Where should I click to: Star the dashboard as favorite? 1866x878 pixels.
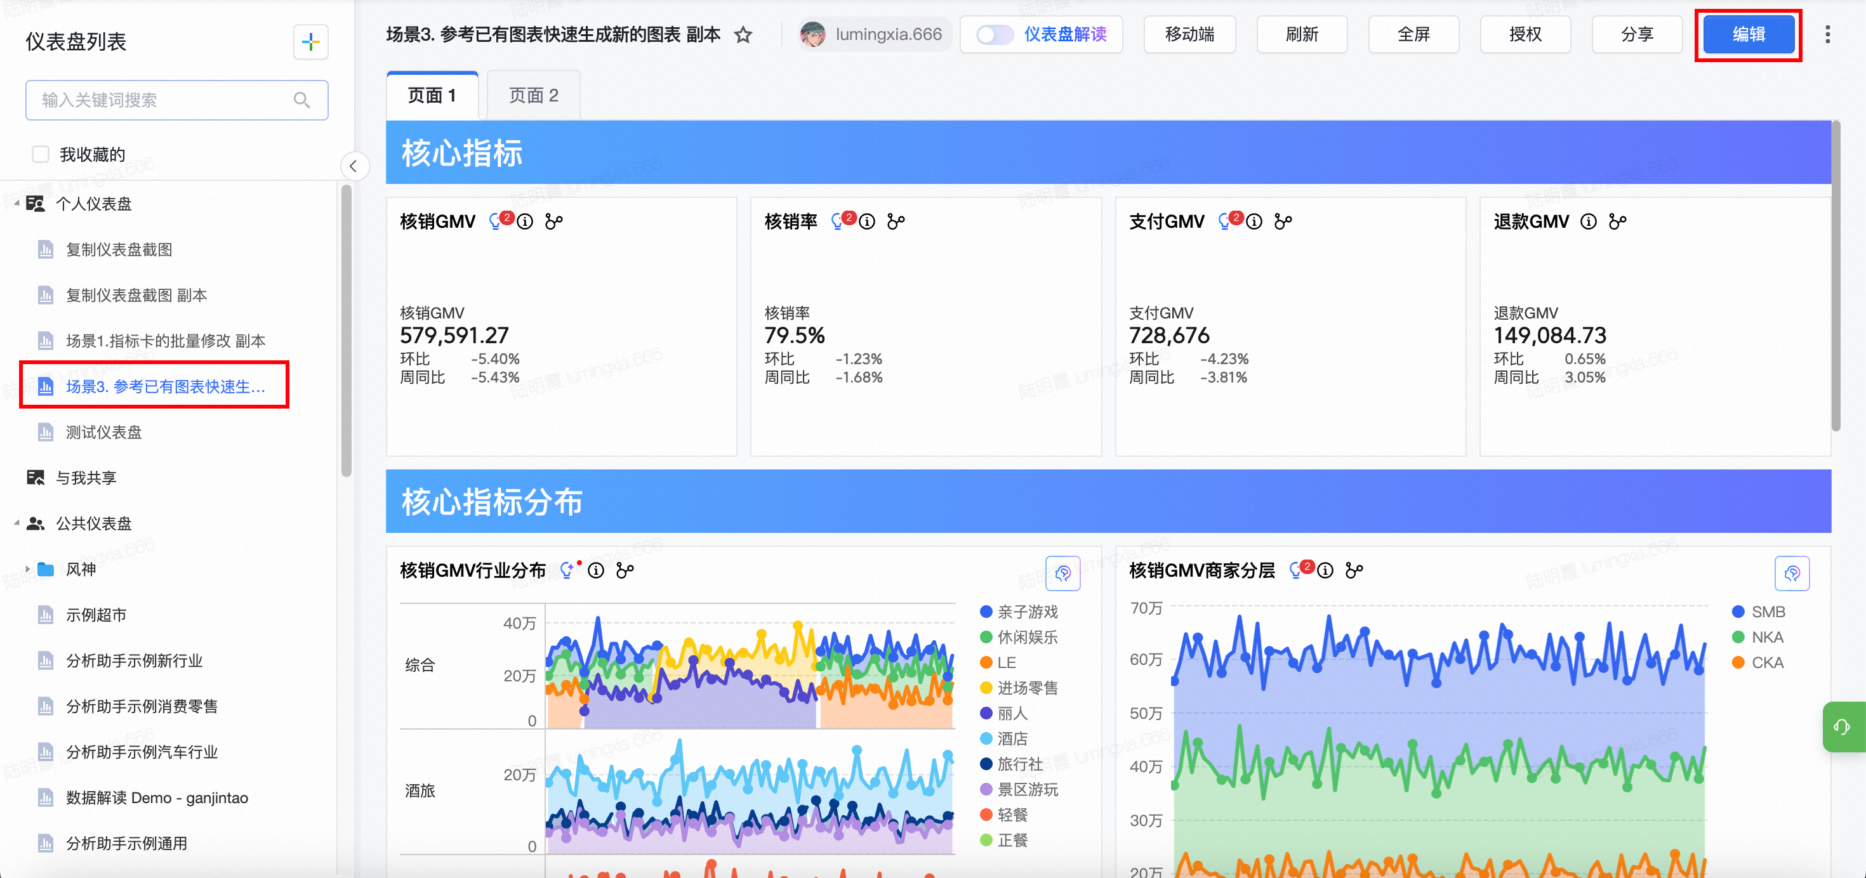pyautogui.click(x=743, y=35)
